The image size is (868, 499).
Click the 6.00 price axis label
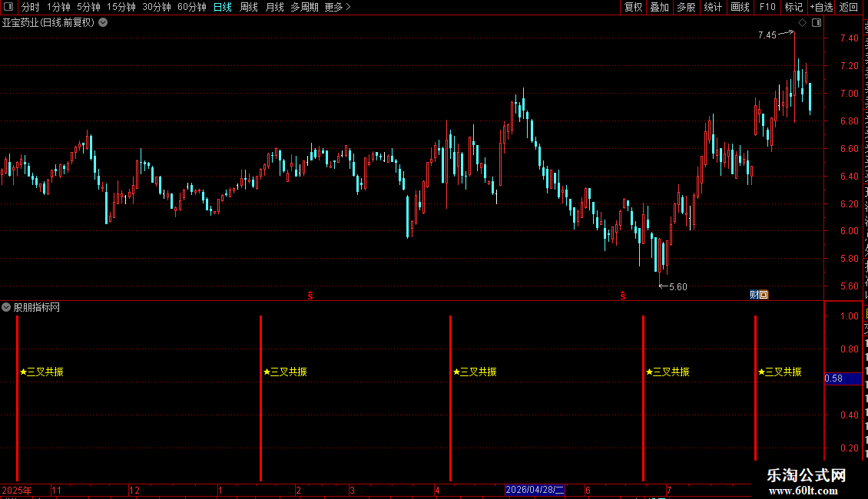click(x=849, y=231)
